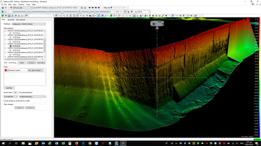
Task: Select the solid green circle tool icon
Action: click(x=153, y=16)
